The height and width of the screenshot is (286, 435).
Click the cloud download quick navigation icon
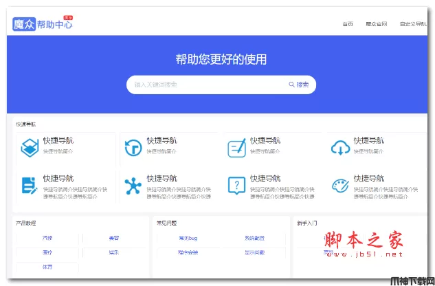pos(340,148)
